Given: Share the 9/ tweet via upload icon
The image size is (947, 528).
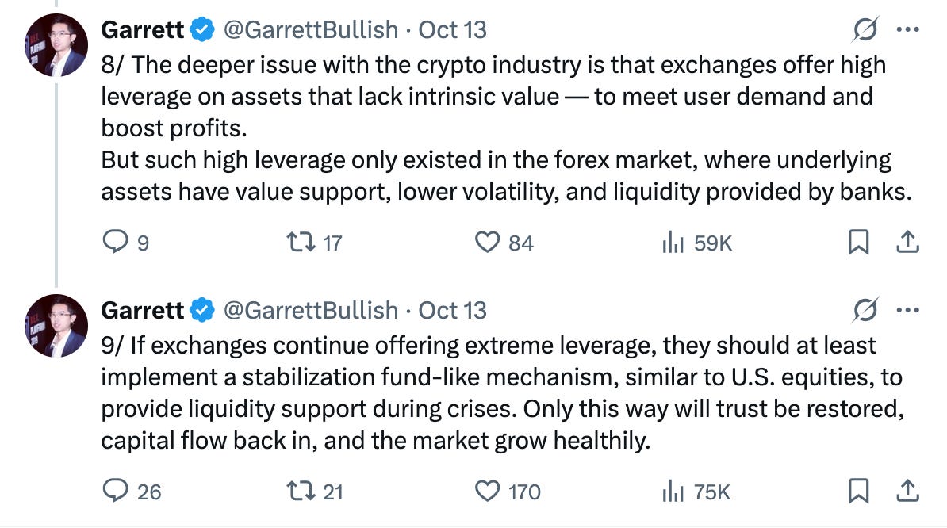Looking at the screenshot, I should (x=907, y=490).
